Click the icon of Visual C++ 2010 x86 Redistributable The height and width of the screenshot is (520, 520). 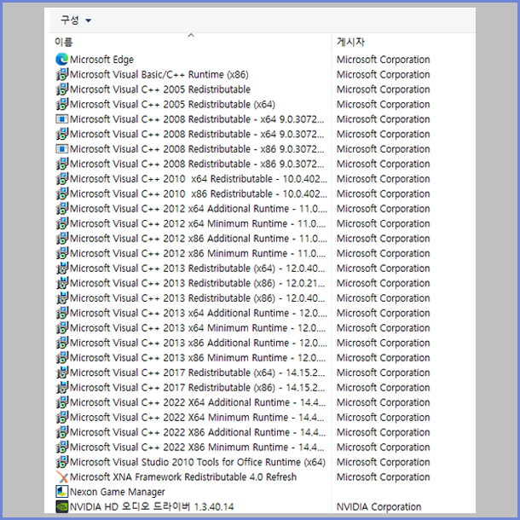(62, 194)
